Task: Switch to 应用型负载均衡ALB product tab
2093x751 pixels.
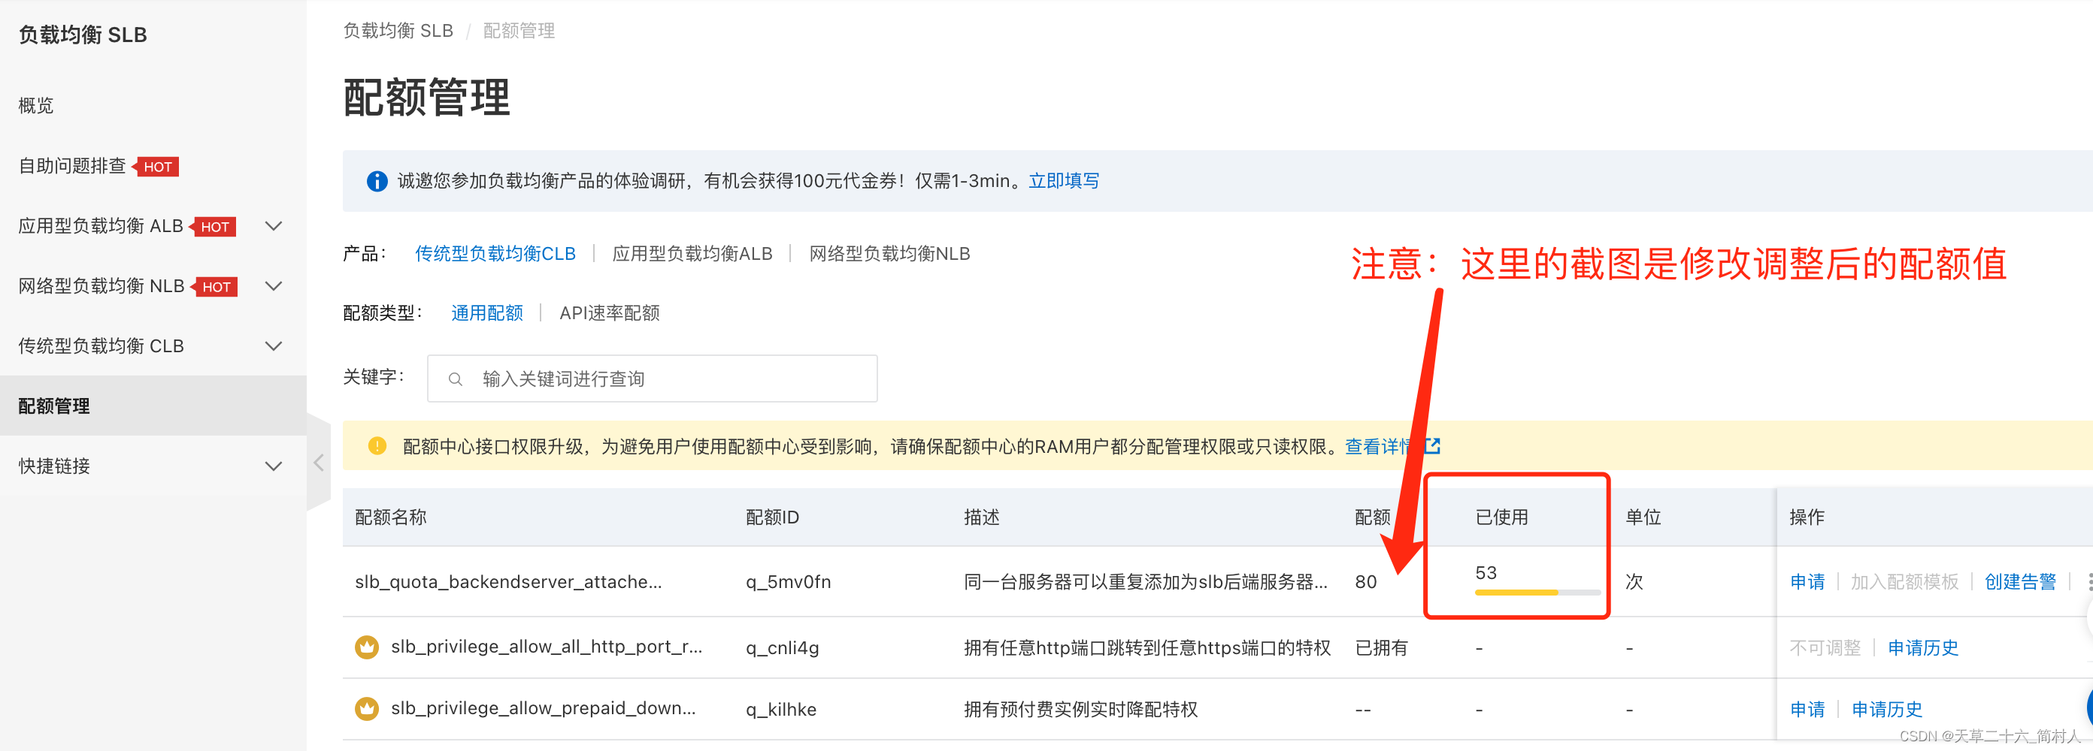Action: point(692,254)
